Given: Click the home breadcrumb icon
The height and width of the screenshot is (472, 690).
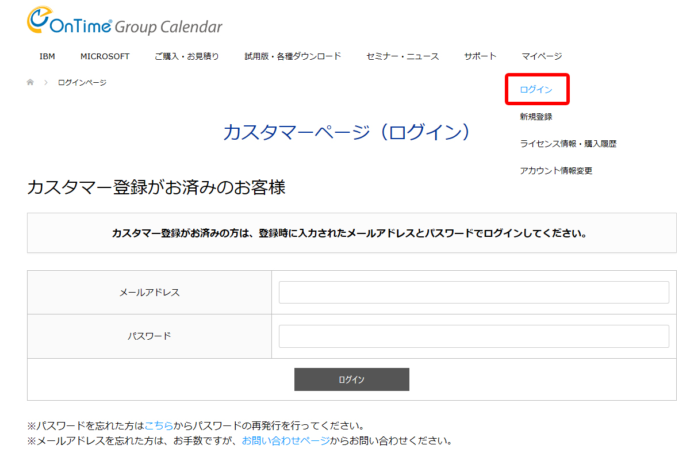Looking at the screenshot, I should [30, 82].
